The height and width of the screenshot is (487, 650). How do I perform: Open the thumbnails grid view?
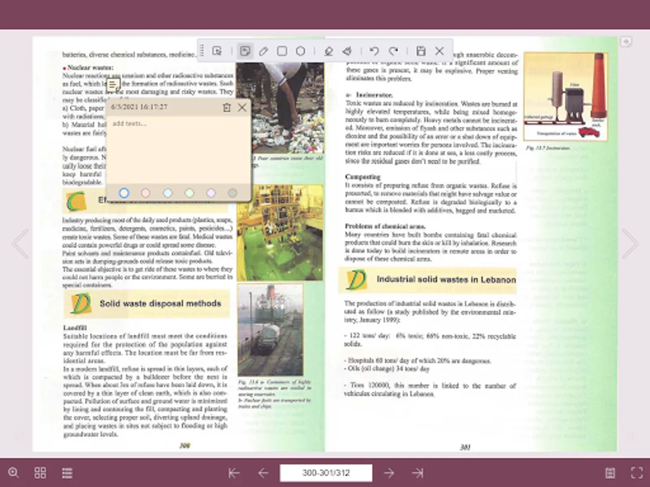[x=40, y=473]
